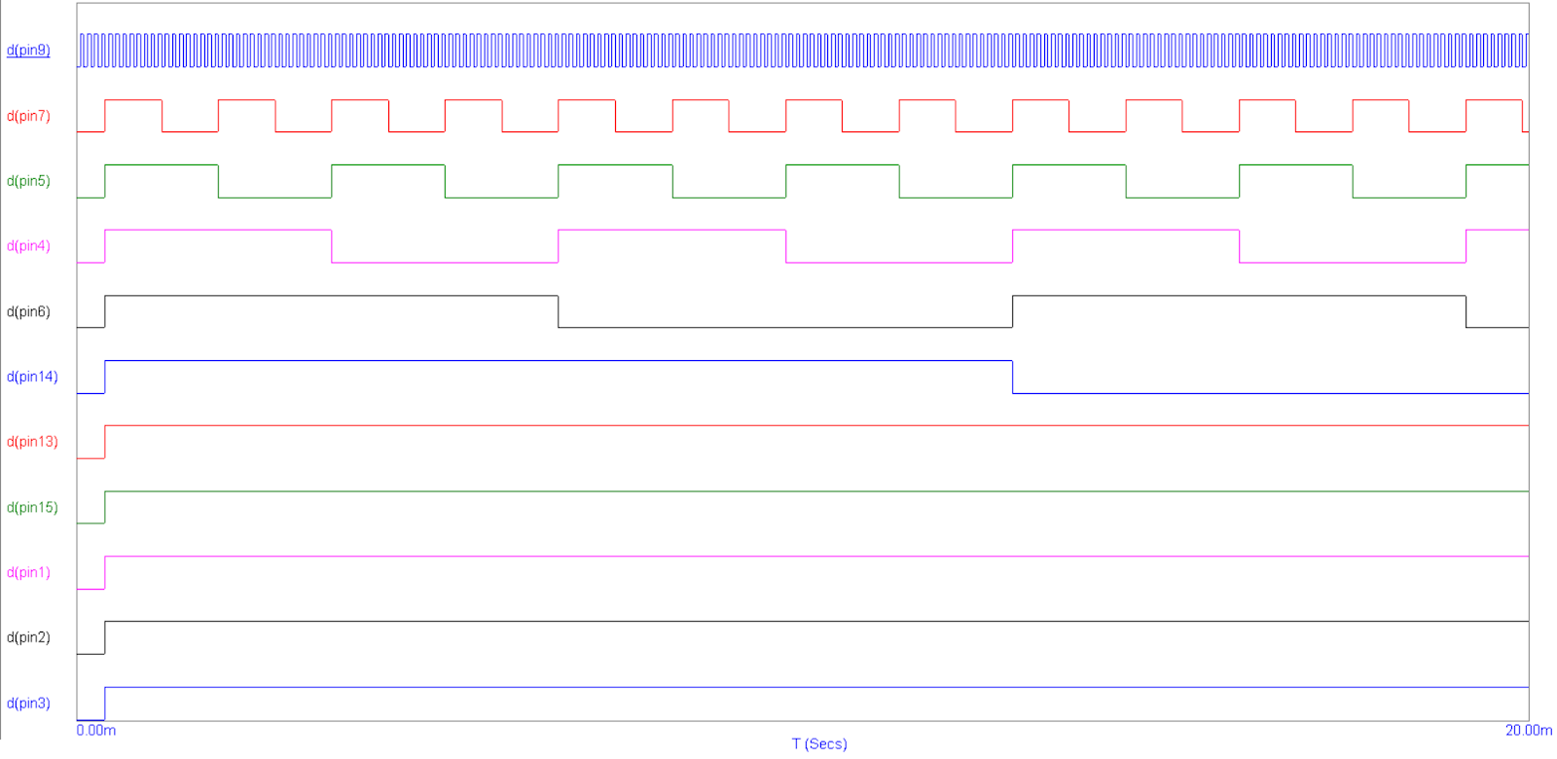Click the d(pin15) signal label

32,507
